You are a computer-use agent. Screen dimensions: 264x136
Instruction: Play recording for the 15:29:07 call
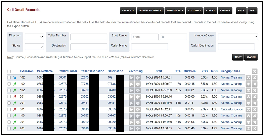tap(131, 84)
